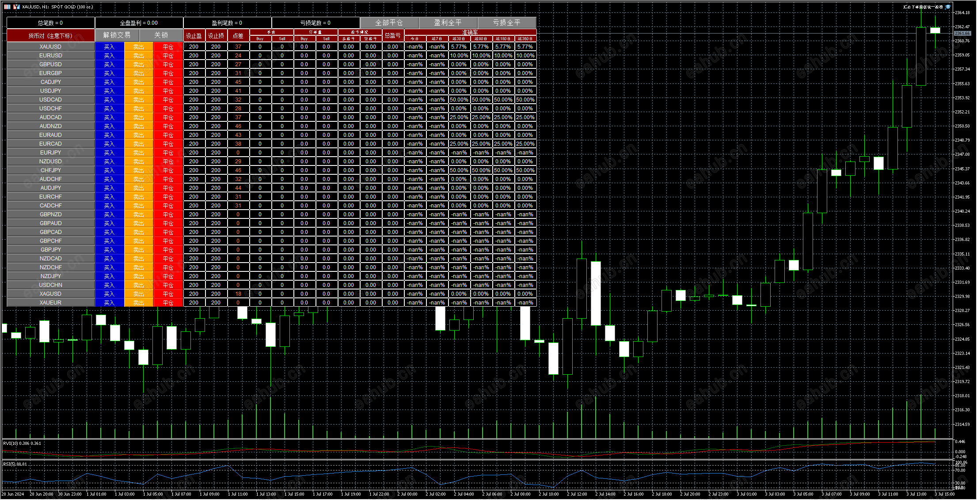Select the USDJPY symbol row label
Image resolution: width=977 pixels, height=500 pixels.
[51, 91]
